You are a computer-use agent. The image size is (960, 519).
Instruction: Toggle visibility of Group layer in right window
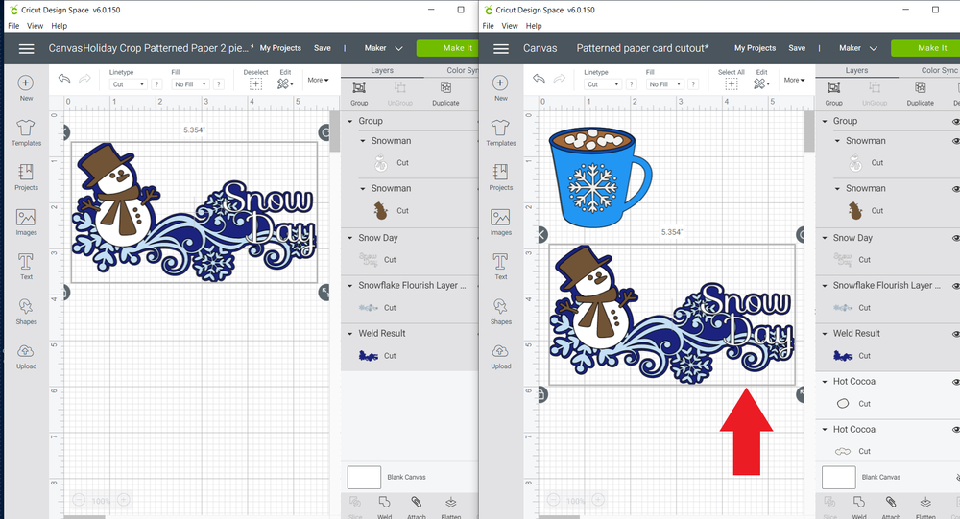pos(955,121)
